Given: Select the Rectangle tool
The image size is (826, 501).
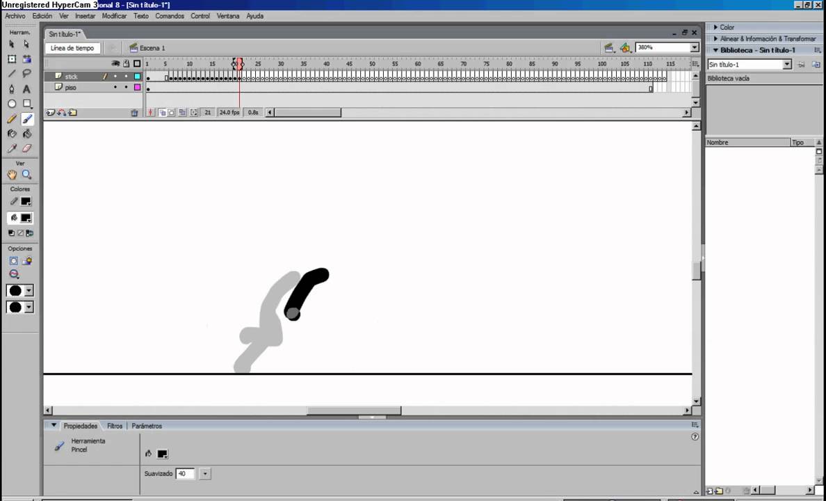Looking at the screenshot, I should pos(26,104).
